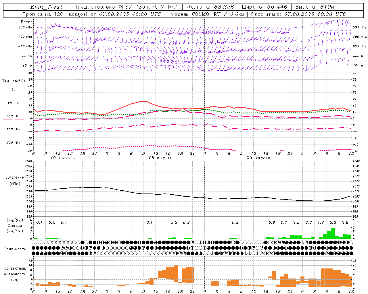The height and width of the screenshot is (294, 368).
Task: Click the Ветер panel label
Action: pyautogui.click(x=26, y=22)
